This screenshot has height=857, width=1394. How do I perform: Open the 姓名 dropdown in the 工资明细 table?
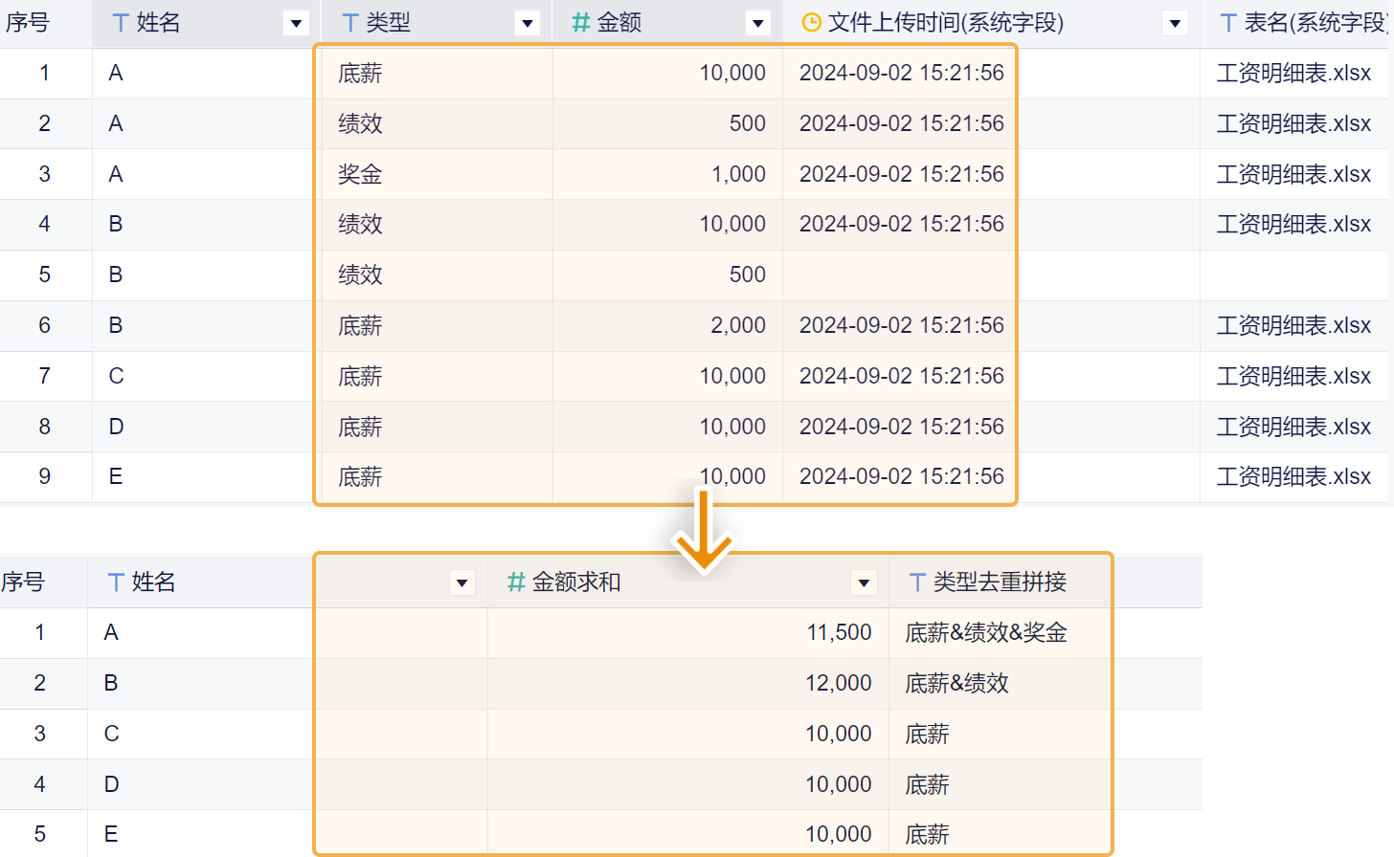[x=297, y=23]
